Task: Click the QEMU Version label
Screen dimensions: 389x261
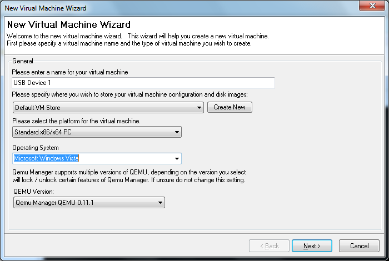Action: tap(33, 192)
